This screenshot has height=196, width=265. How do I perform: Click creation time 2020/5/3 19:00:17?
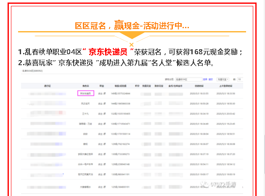199,175
